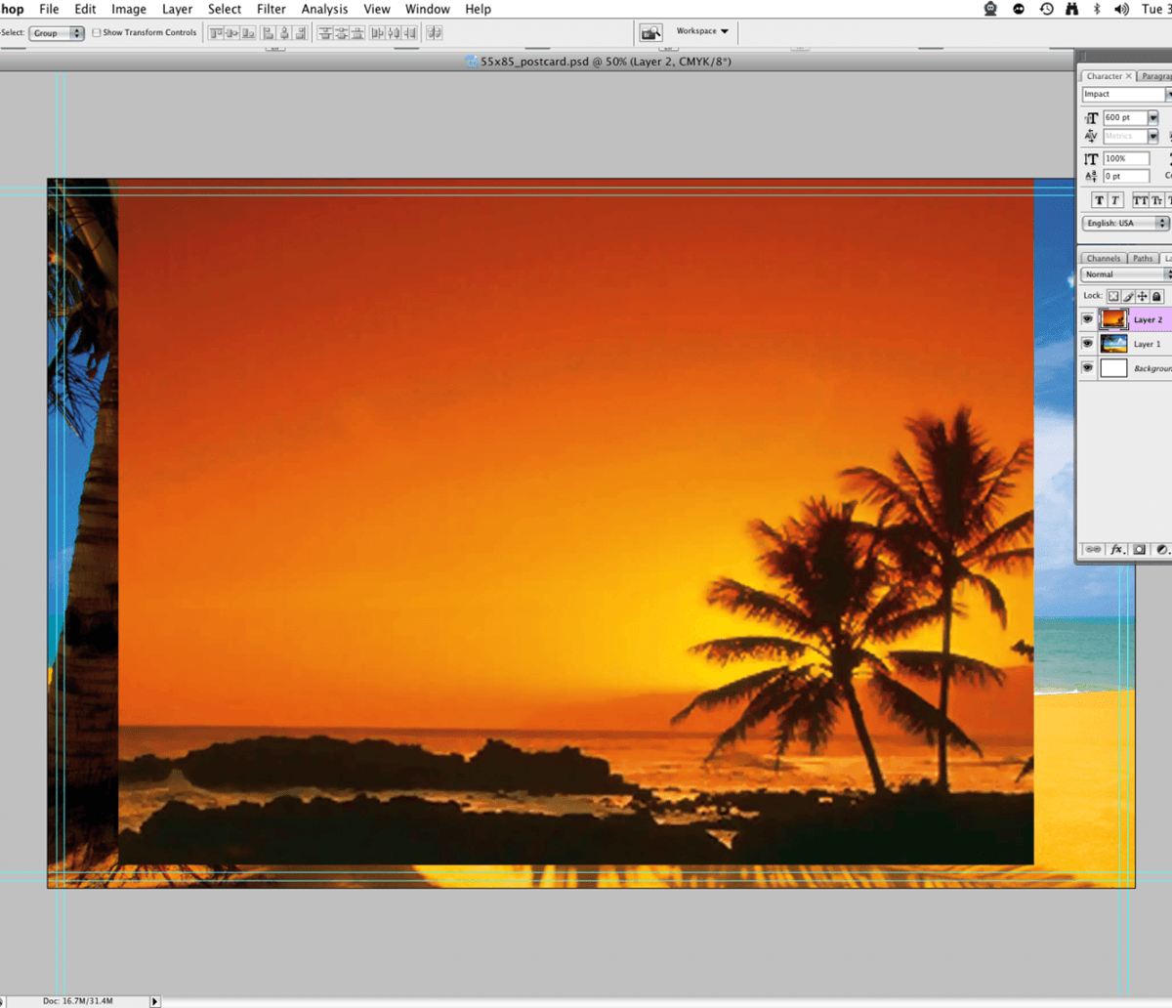Enable Lock image pixels brush icon
This screenshot has height=1008, width=1172.
1128,296
